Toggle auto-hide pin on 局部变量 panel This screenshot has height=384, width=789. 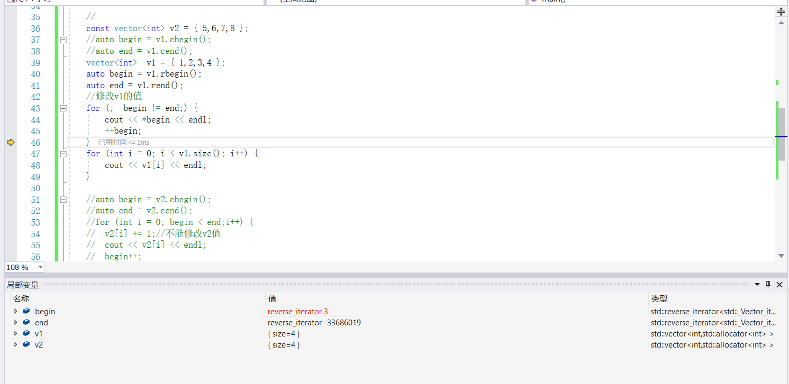768,285
